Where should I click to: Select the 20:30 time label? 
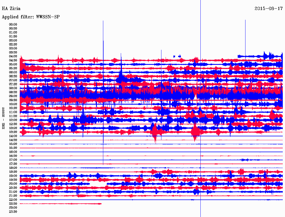pos(13,188)
